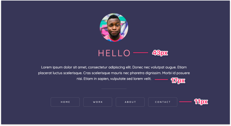Click the pink line pointing to CONTACT

point(185,102)
